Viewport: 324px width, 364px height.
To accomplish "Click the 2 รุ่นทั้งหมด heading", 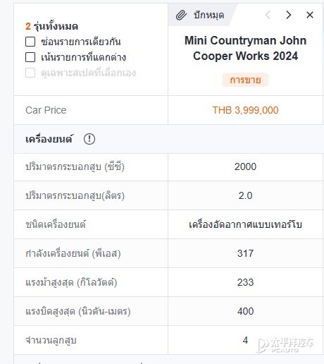I will (x=51, y=26).
